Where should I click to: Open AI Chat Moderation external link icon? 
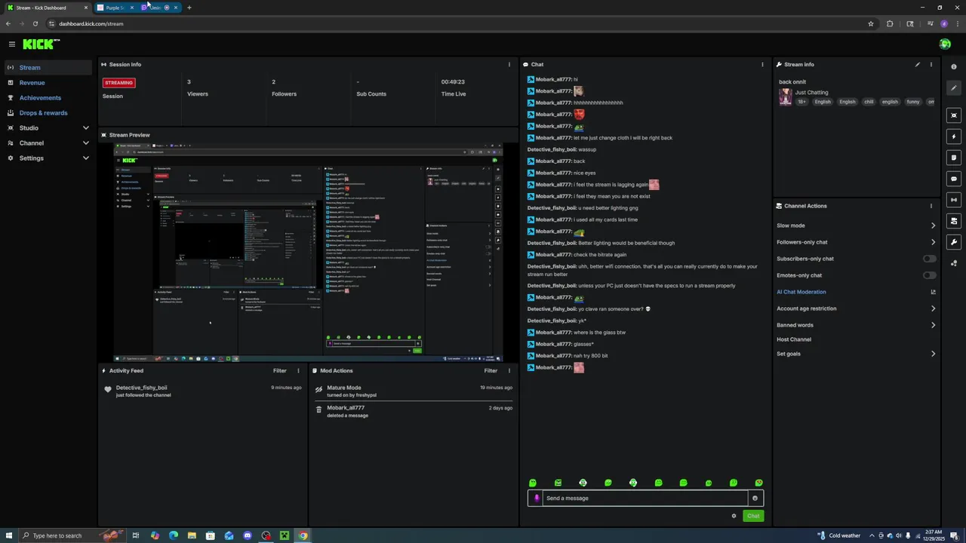click(x=933, y=292)
